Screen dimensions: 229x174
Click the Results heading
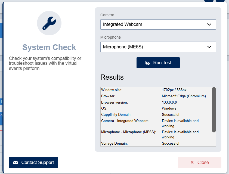click(x=112, y=77)
